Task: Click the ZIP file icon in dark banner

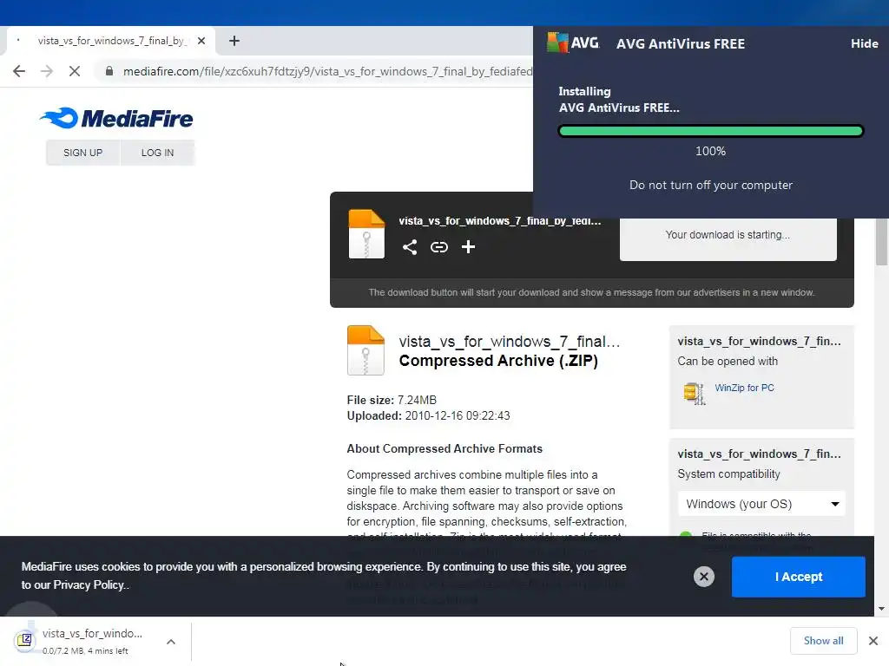Action: pos(366,234)
